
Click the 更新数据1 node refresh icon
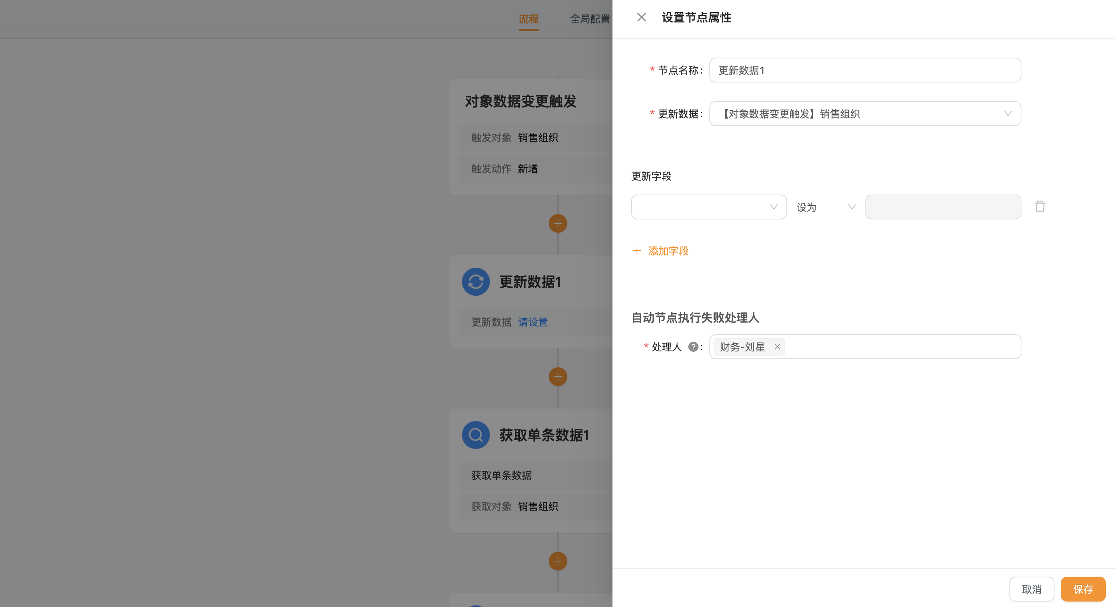tap(476, 282)
